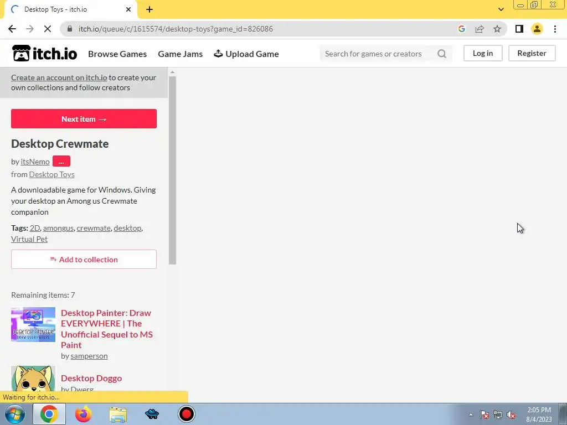The width and height of the screenshot is (567, 425).
Task: Toggle the browser side panel icon
Action: pyautogui.click(x=519, y=29)
